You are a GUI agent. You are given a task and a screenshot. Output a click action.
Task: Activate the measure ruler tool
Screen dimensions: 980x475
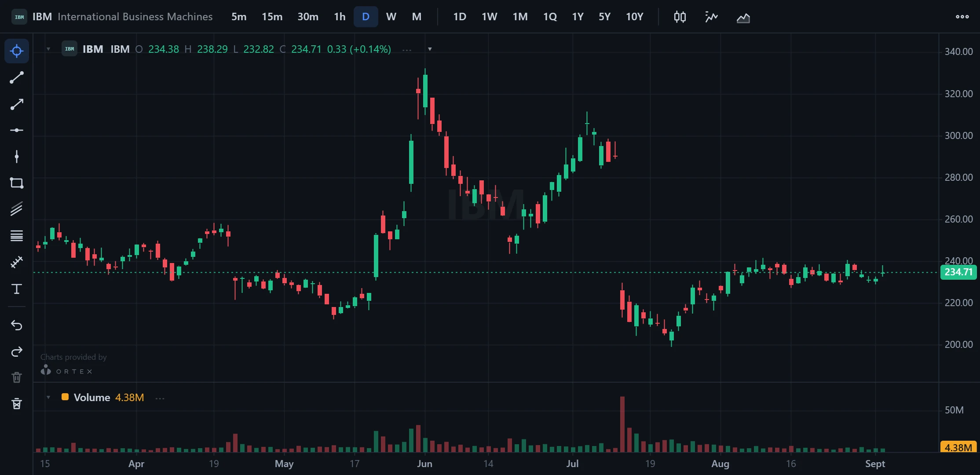point(17,262)
